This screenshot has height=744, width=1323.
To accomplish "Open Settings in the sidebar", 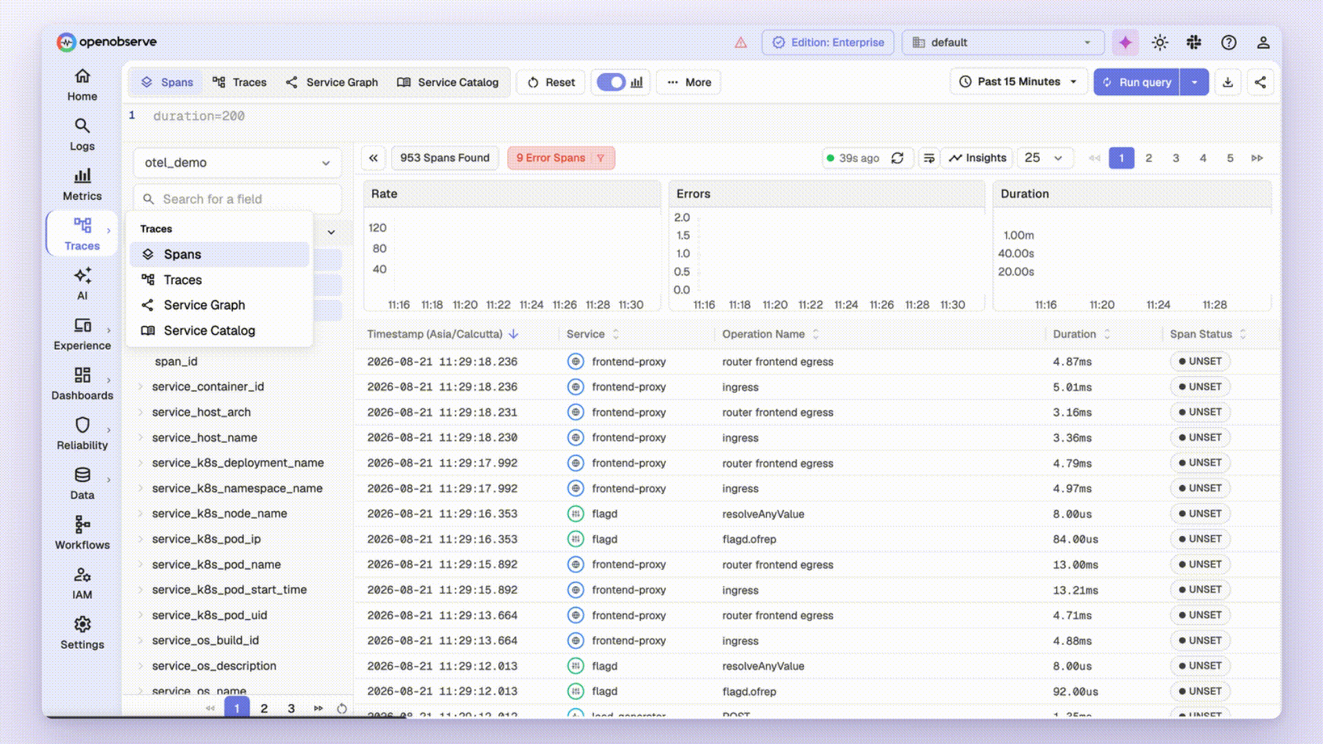I will coord(82,633).
